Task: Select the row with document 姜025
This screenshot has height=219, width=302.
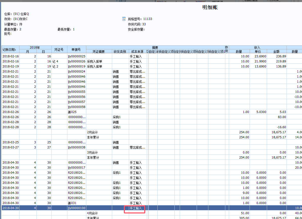Action: (73, 112)
